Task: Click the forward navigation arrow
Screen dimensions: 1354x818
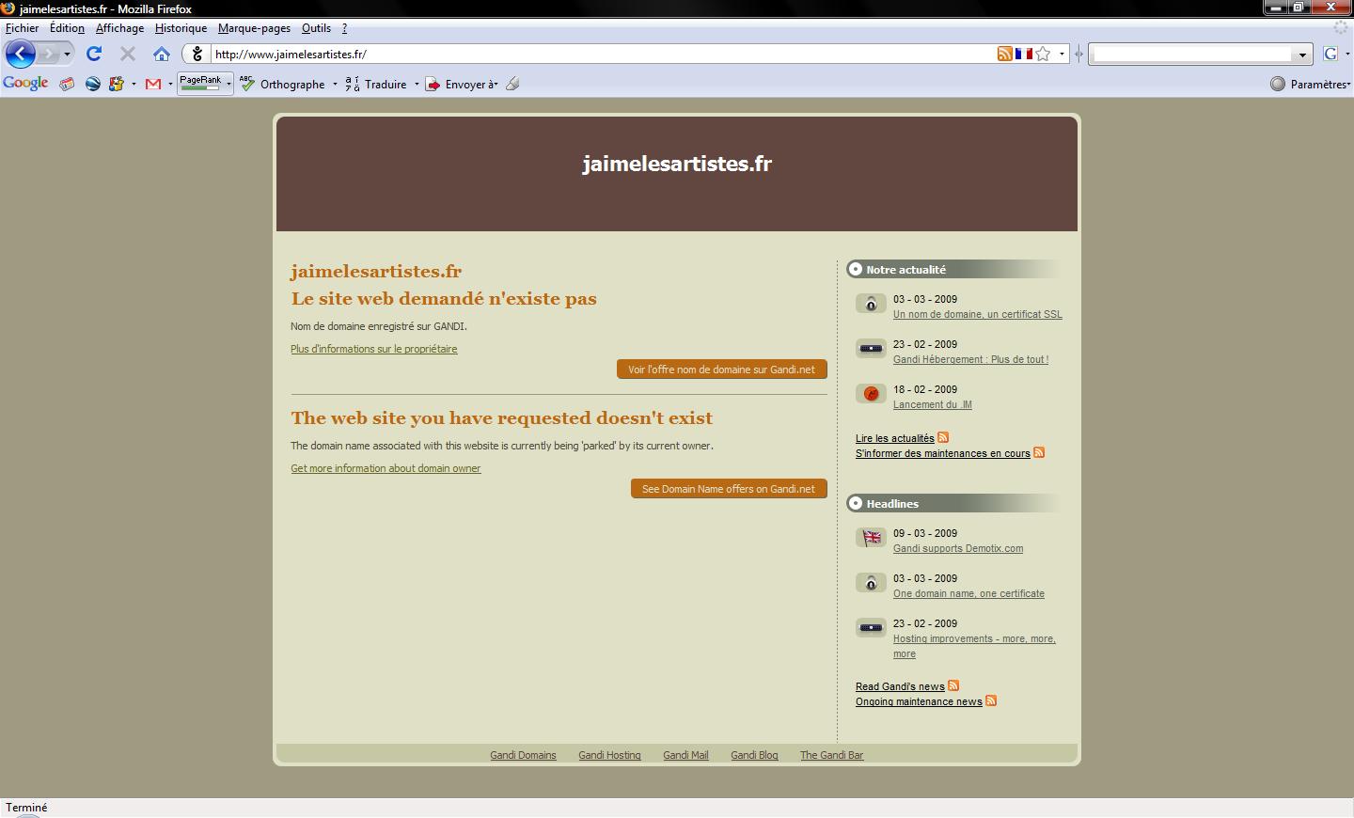Action: pyautogui.click(x=48, y=54)
